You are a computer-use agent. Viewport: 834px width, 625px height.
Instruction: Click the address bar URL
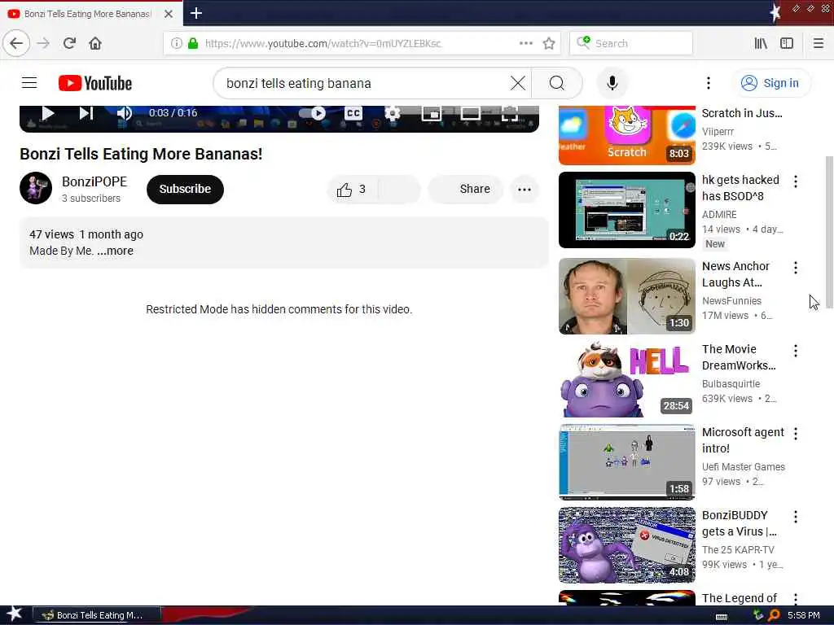323,43
